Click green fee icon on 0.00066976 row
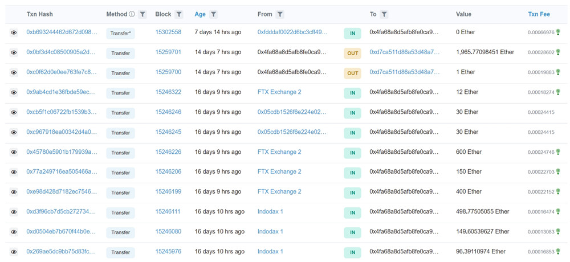Viewport: 570px width, 262px height. coord(558,32)
